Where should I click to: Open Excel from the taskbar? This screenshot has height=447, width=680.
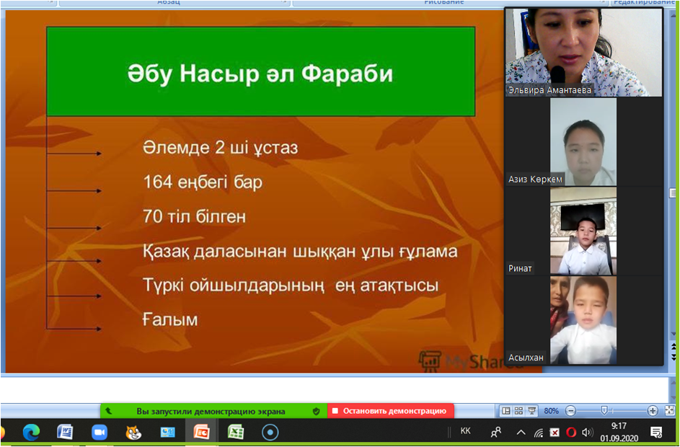click(236, 432)
